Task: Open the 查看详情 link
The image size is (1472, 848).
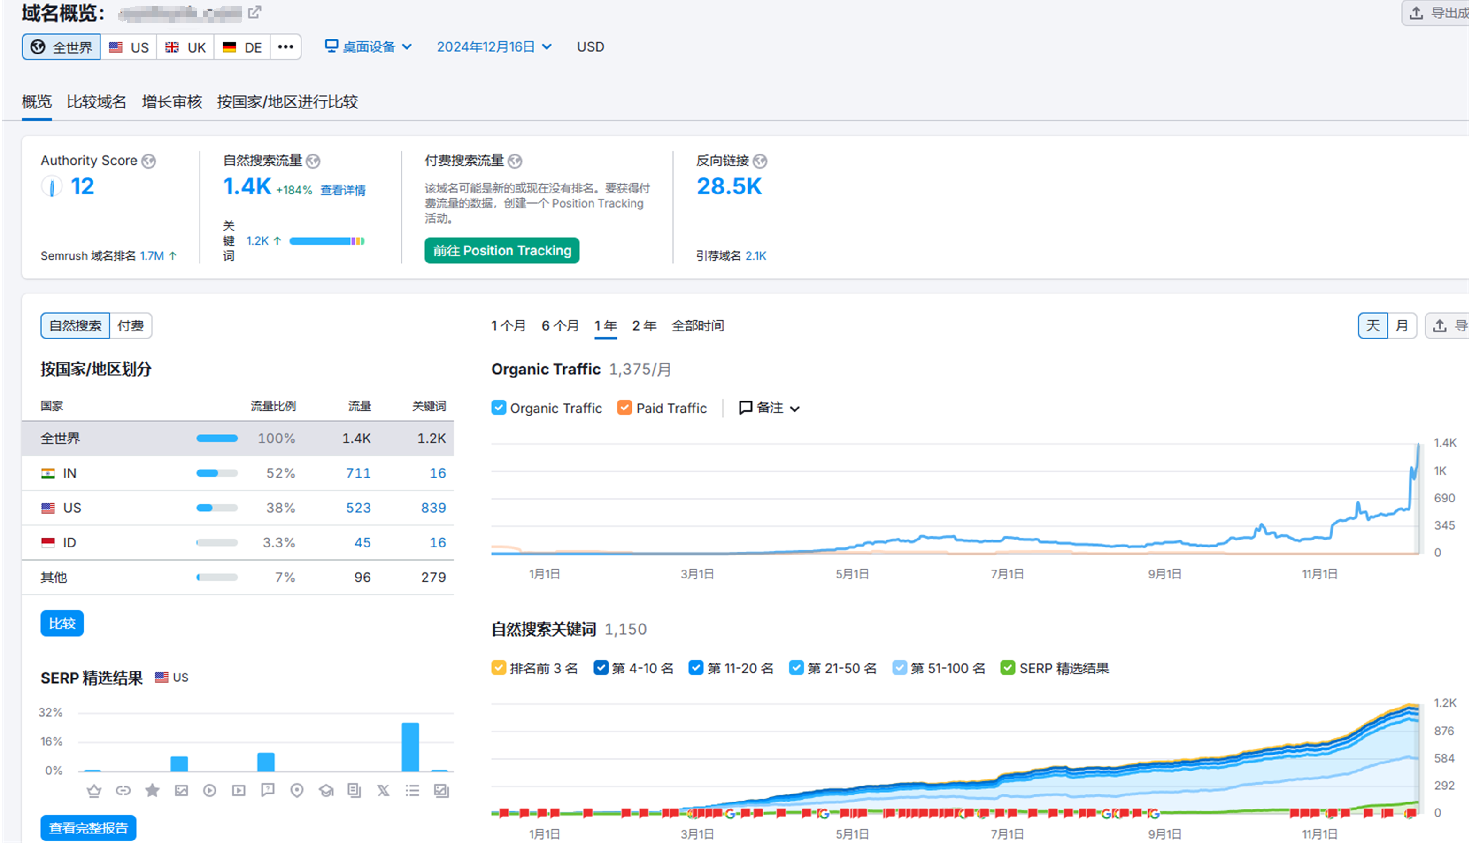Action: pyautogui.click(x=344, y=191)
